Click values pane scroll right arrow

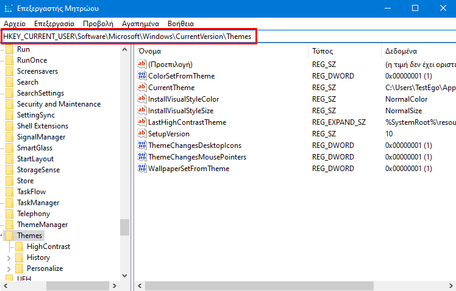click(451, 286)
